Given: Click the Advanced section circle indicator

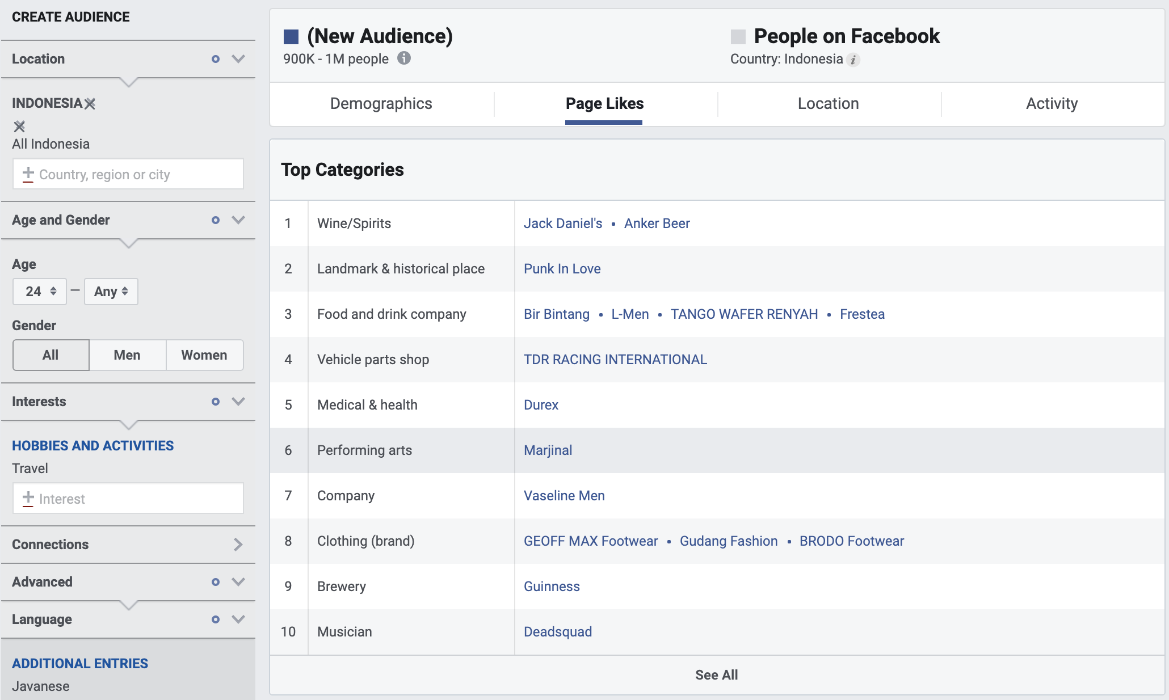Looking at the screenshot, I should pos(216,582).
